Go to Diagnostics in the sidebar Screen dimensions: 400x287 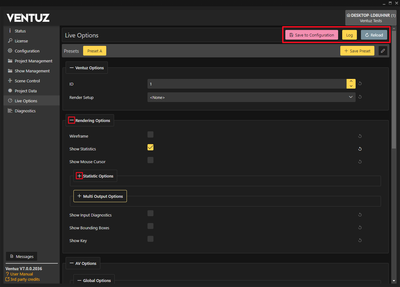[x=25, y=111]
